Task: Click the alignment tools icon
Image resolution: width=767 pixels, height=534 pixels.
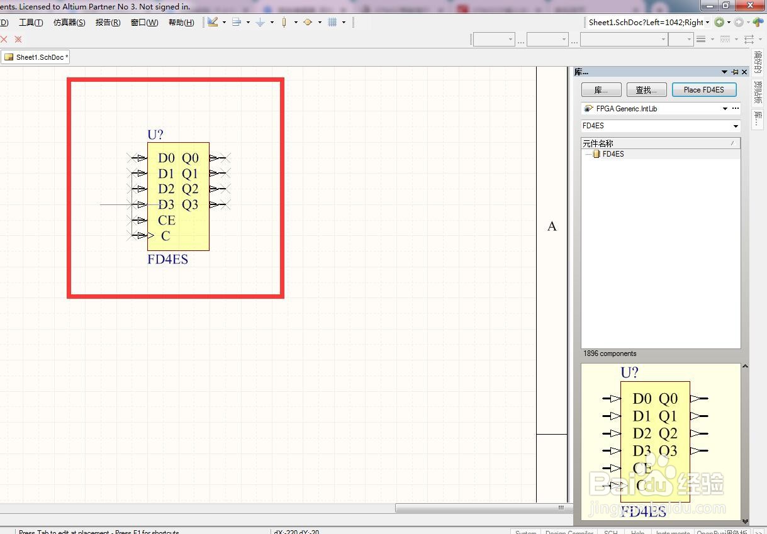Action: point(237,22)
